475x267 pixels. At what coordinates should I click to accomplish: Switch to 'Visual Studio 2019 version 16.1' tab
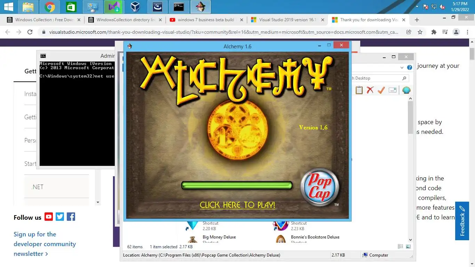[x=288, y=20]
